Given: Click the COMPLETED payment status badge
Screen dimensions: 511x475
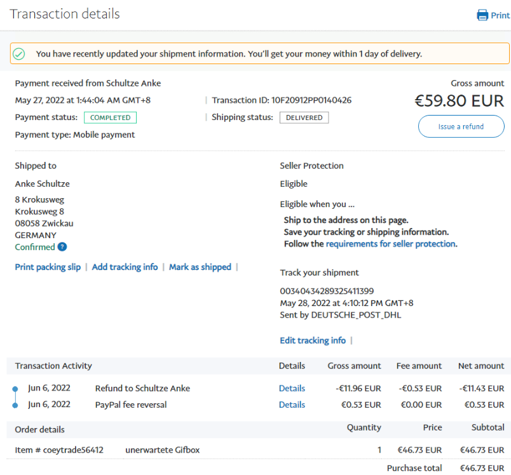Looking at the screenshot, I should pos(110,117).
